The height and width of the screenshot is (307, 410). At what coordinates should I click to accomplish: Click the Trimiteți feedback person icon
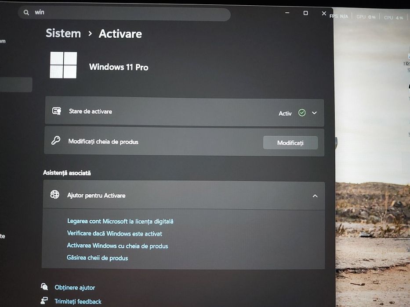coord(44,301)
